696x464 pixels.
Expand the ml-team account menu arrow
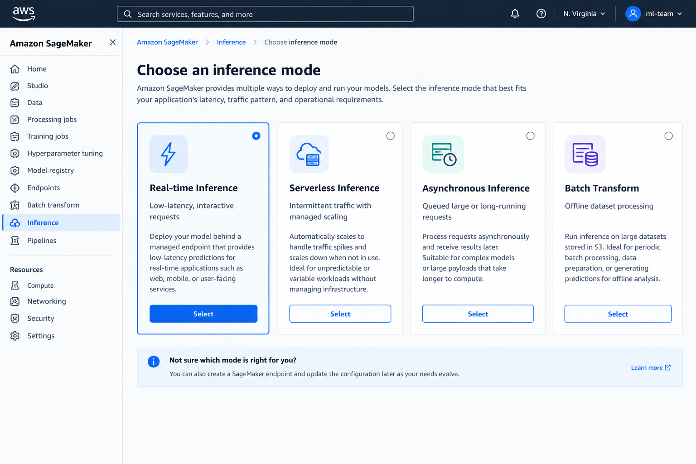(680, 14)
